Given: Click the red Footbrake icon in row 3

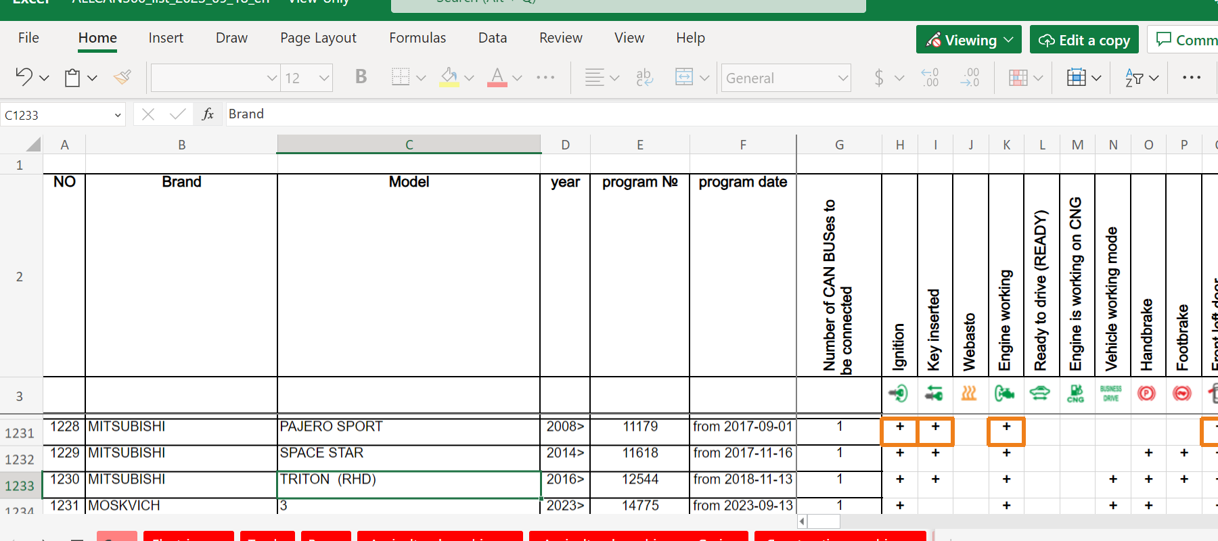Looking at the screenshot, I should 1182,393.
